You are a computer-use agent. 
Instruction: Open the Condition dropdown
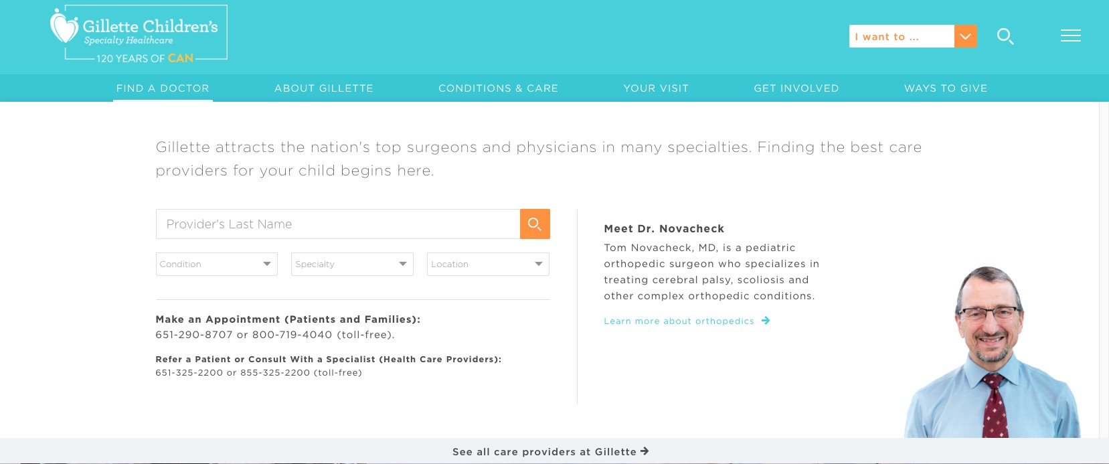(x=216, y=264)
